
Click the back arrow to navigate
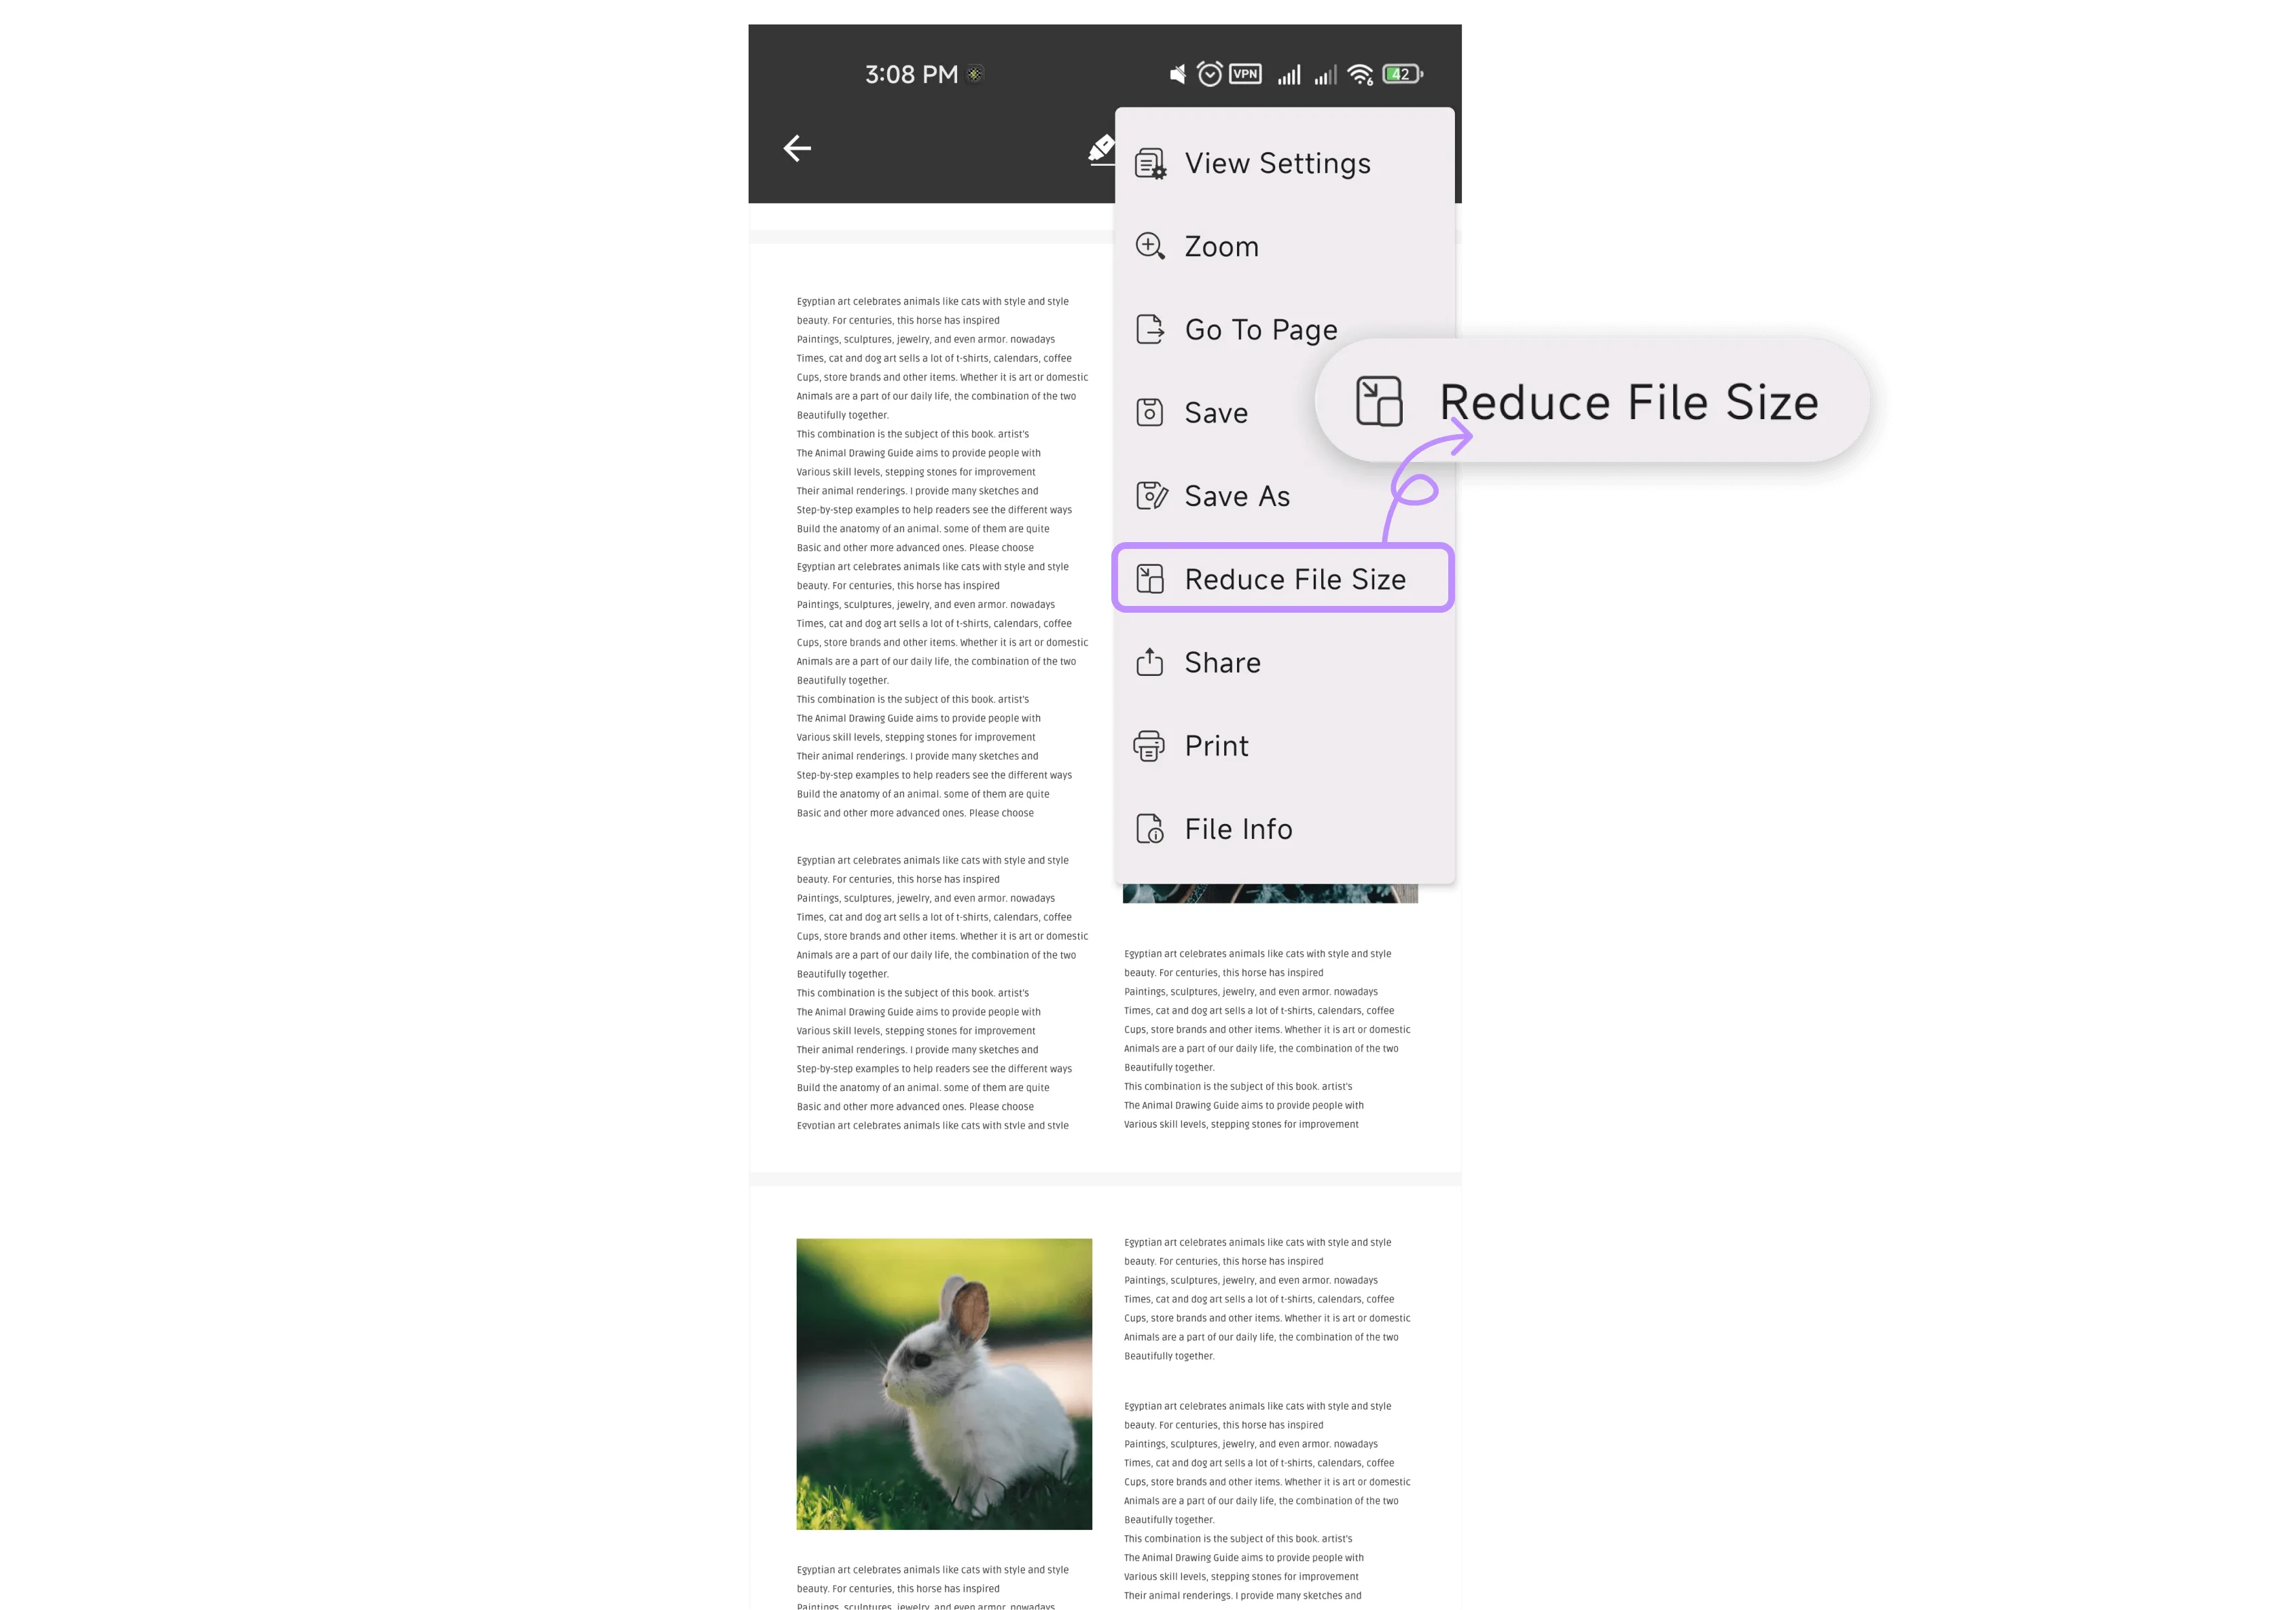pyautogui.click(x=797, y=147)
